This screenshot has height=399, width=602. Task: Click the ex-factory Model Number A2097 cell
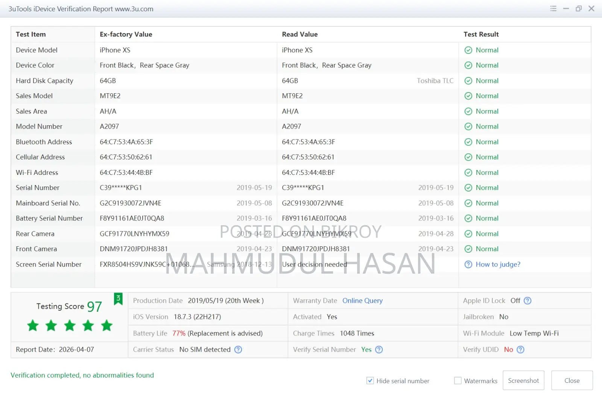(109, 127)
